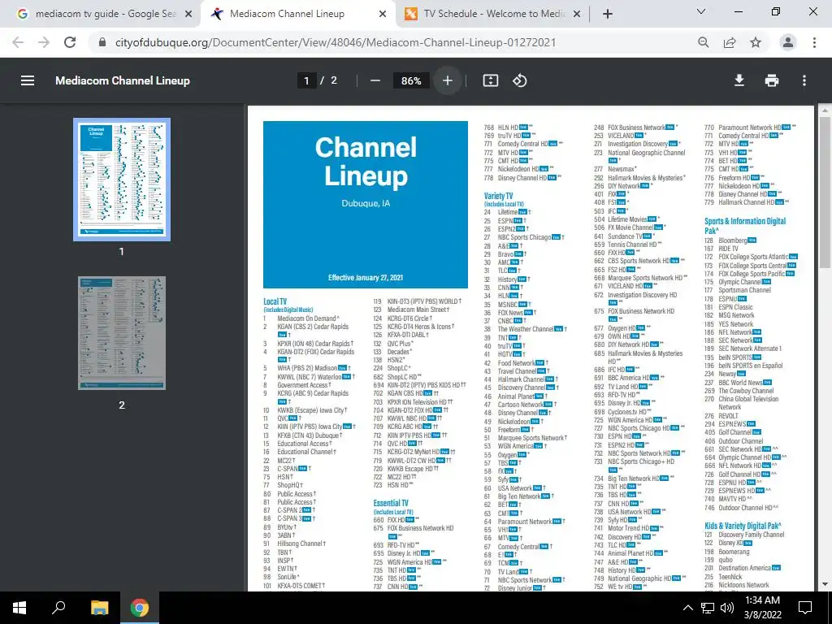Edit the current page number field
The height and width of the screenshot is (624, 832).
[x=306, y=80]
